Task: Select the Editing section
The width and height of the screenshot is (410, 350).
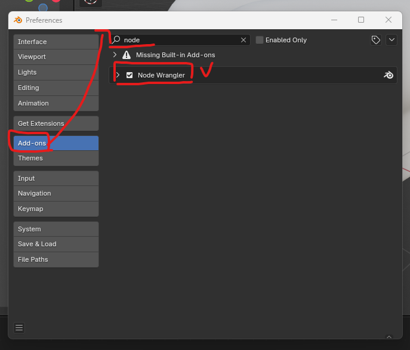Action: [56, 88]
